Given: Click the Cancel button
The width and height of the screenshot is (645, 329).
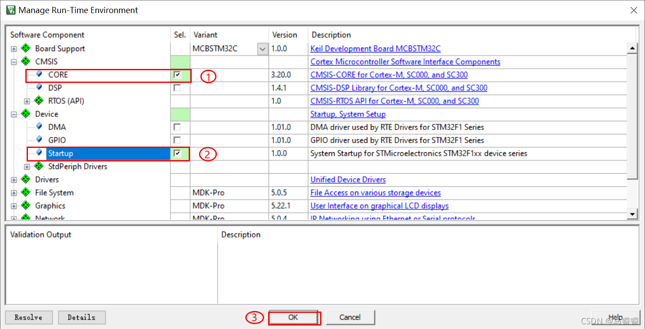Looking at the screenshot, I should [x=350, y=317].
